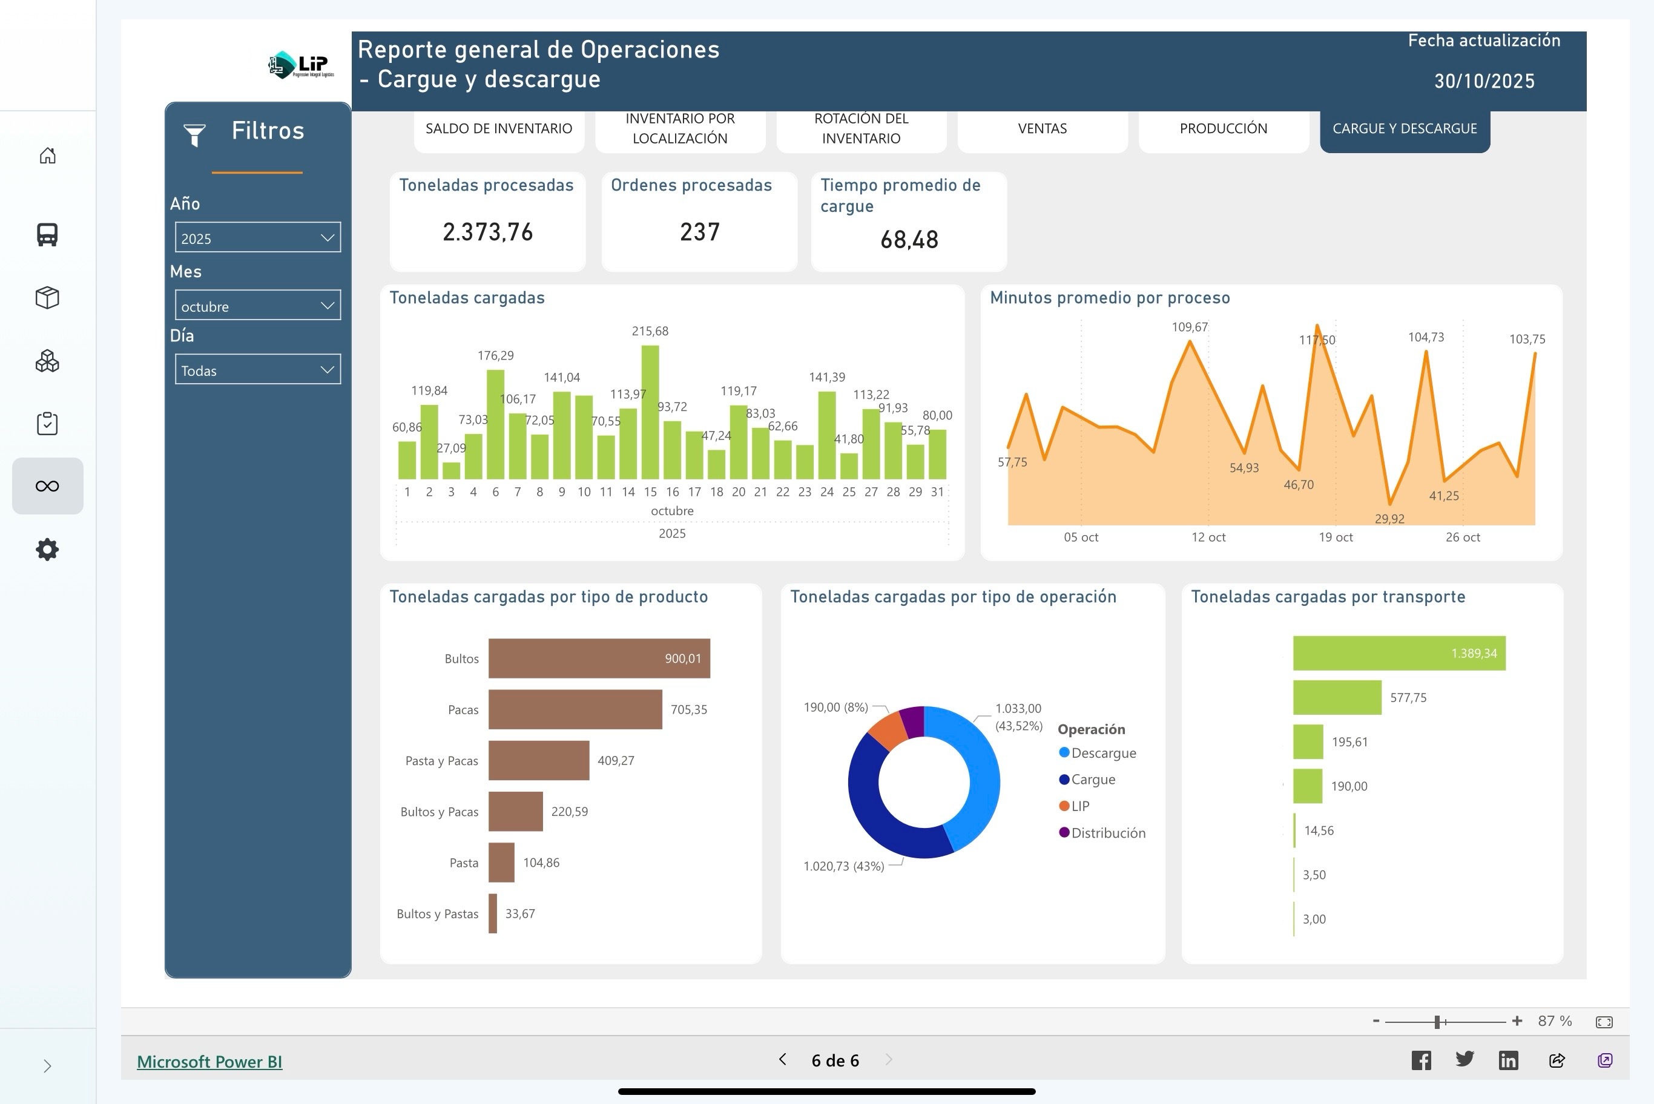The width and height of the screenshot is (1654, 1104).
Task: Open the SALDO DE INVENTARIO tab
Action: tap(498, 129)
